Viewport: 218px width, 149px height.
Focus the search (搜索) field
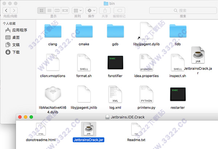pos(183,11)
